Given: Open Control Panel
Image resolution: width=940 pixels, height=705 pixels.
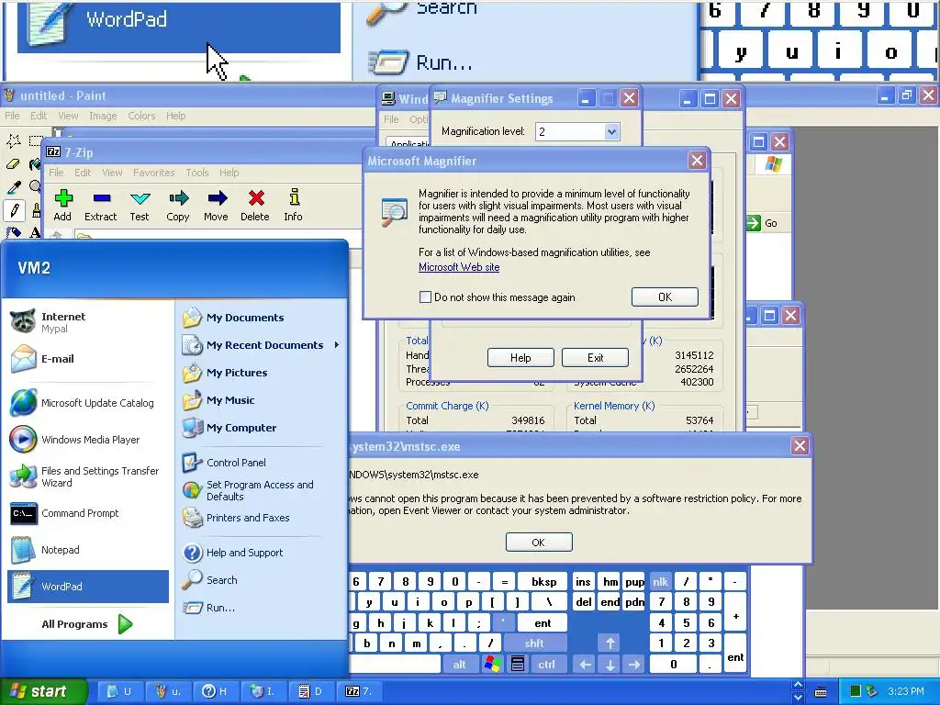Looking at the screenshot, I should click(262, 463).
